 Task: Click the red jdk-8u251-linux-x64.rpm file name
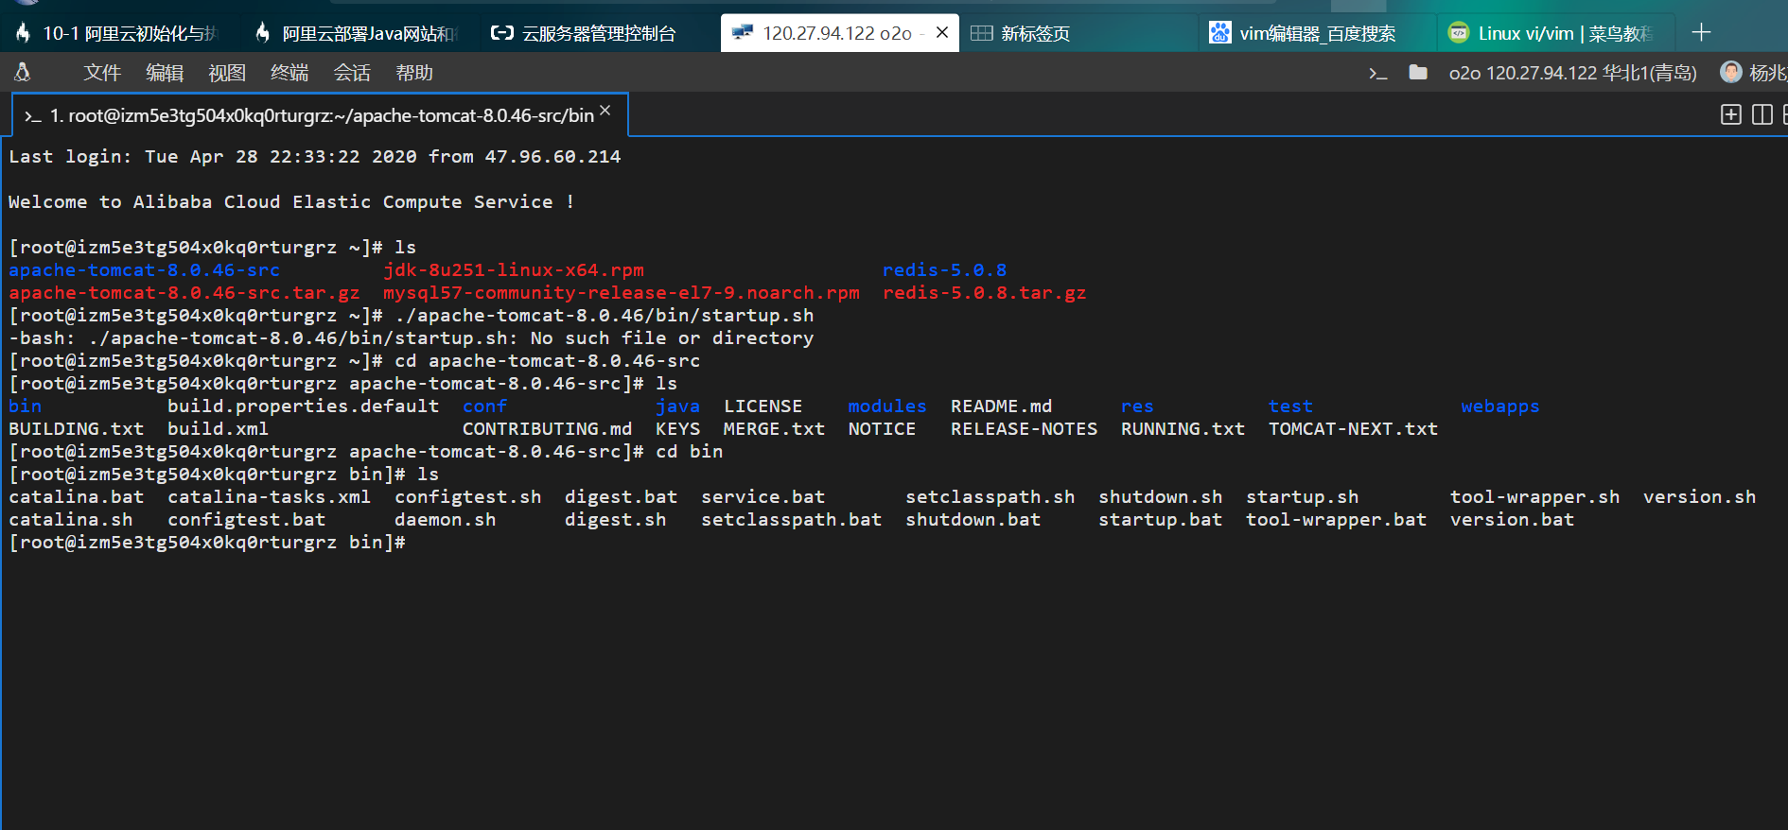pyautogui.click(x=513, y=269)
